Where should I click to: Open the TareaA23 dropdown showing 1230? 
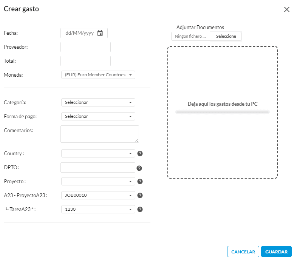click(x=98, y=209)
